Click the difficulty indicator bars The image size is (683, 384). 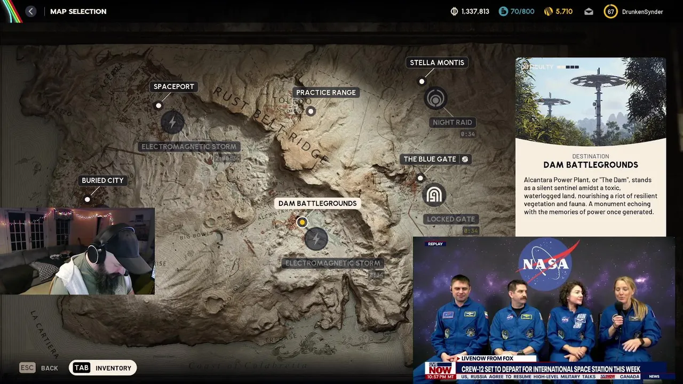pos(568,67)
